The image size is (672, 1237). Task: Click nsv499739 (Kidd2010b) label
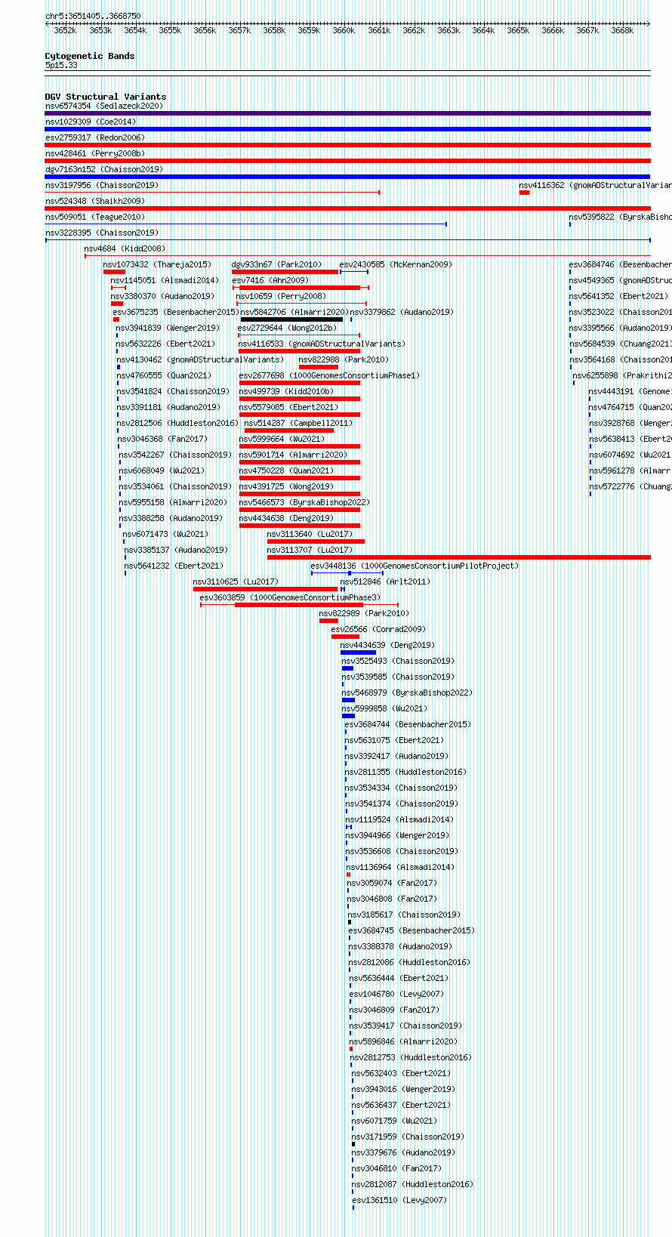click(x=286, y=391)
